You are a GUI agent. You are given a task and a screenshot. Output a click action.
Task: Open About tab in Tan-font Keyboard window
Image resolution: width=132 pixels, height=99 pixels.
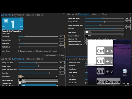(39, 59)
